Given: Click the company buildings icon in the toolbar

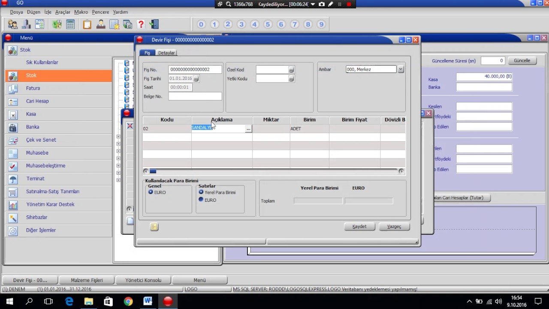Looking at the screenshot, I should coord(27,24).
